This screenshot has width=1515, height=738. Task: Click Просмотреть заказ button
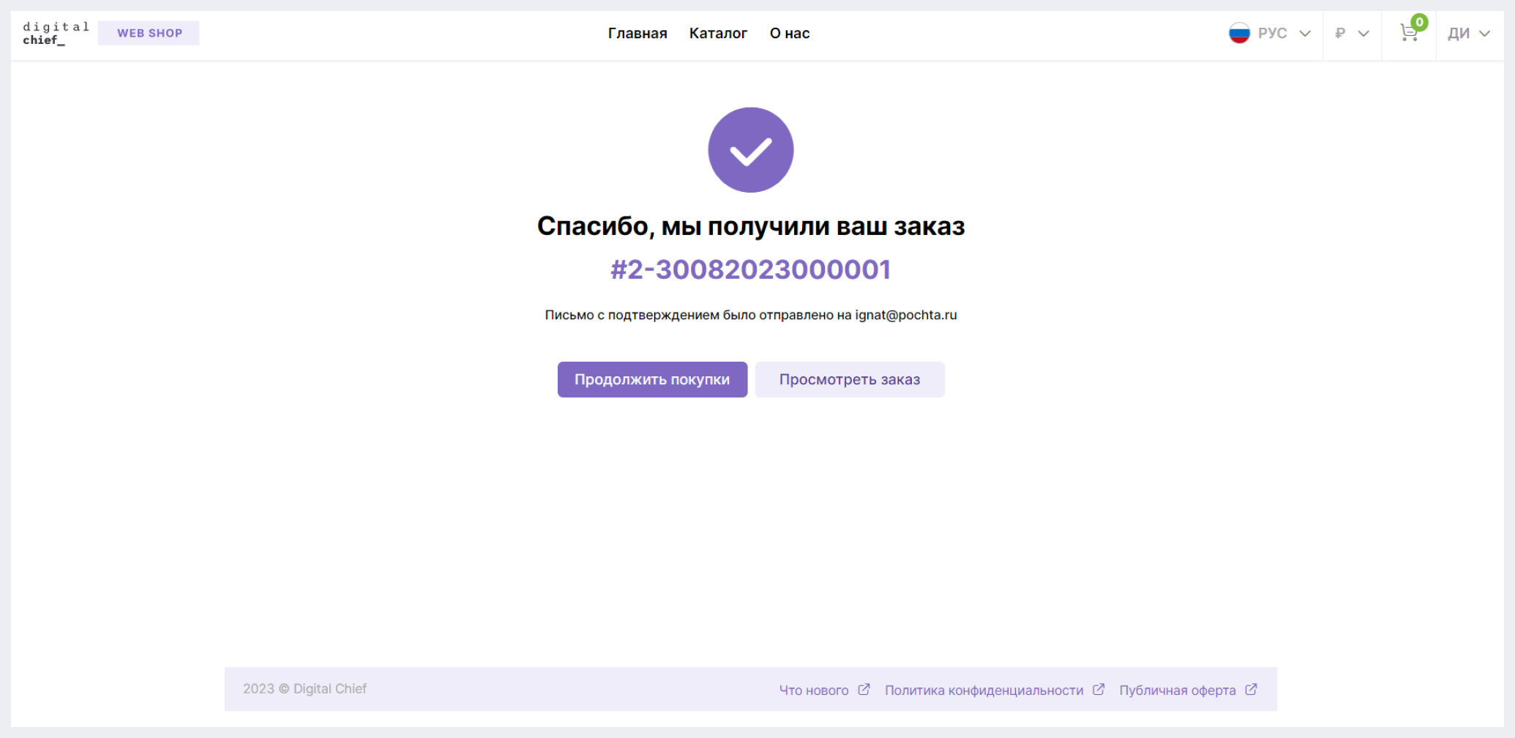point(850,379)
